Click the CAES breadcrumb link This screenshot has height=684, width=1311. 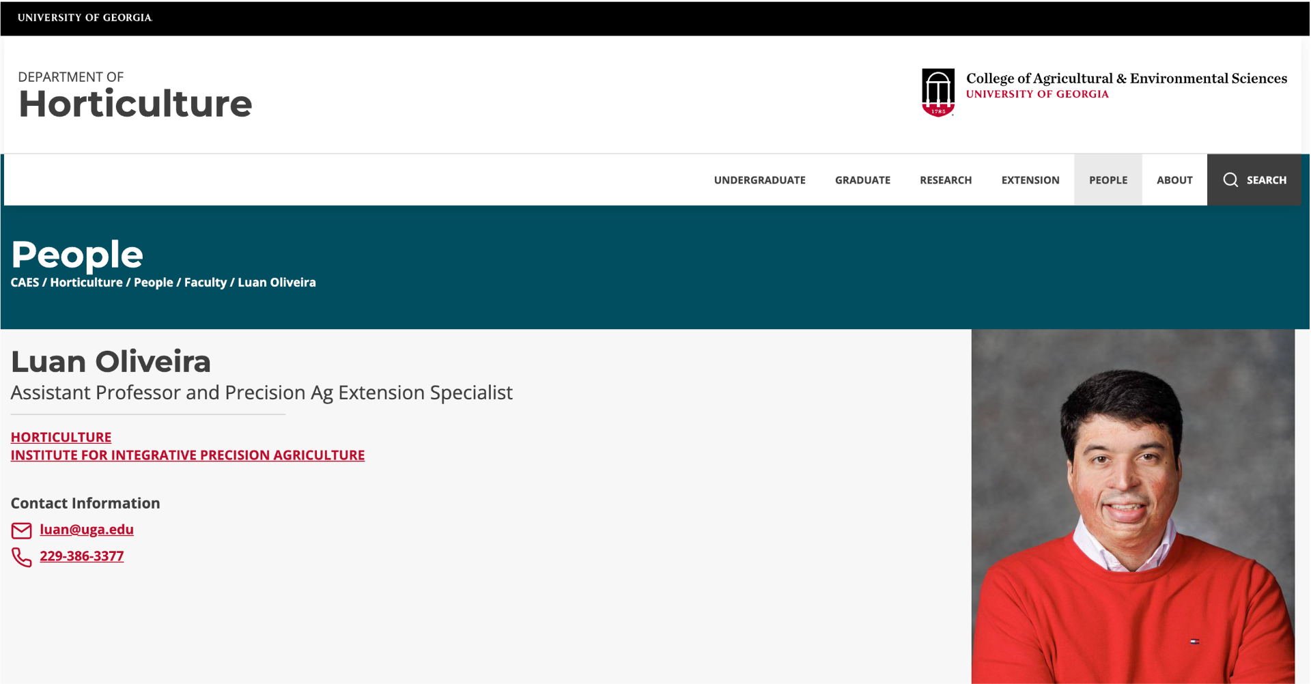click(25, 283)
